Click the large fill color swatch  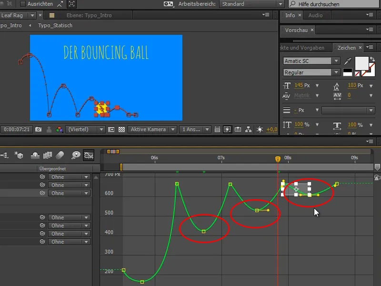(x=362, y=63)
